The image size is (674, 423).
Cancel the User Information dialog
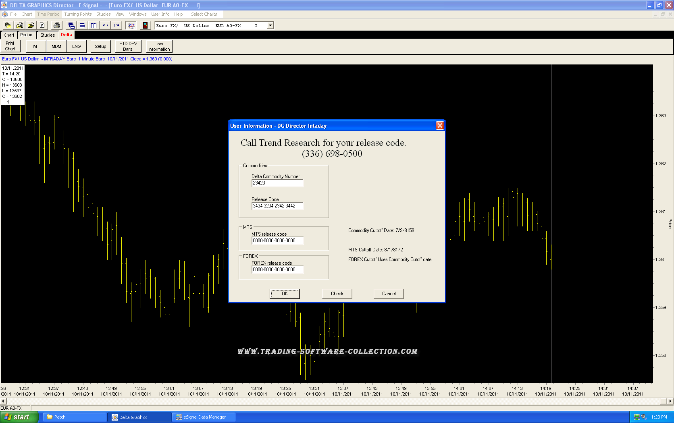coord(389,294)
